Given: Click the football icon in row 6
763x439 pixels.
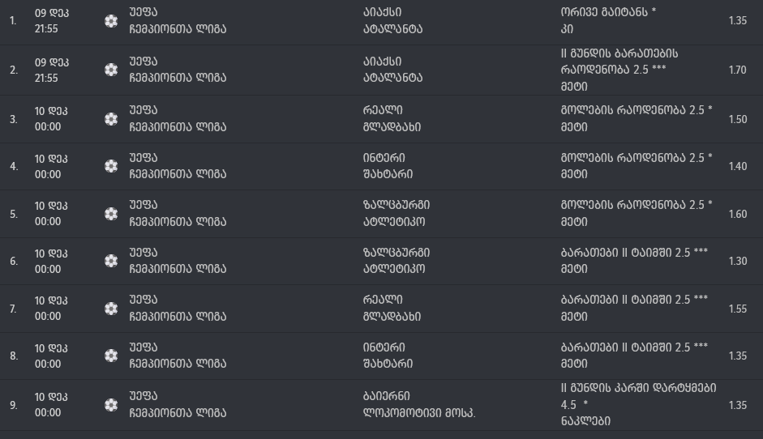Looking at the screenshot, I should [111, 261].
